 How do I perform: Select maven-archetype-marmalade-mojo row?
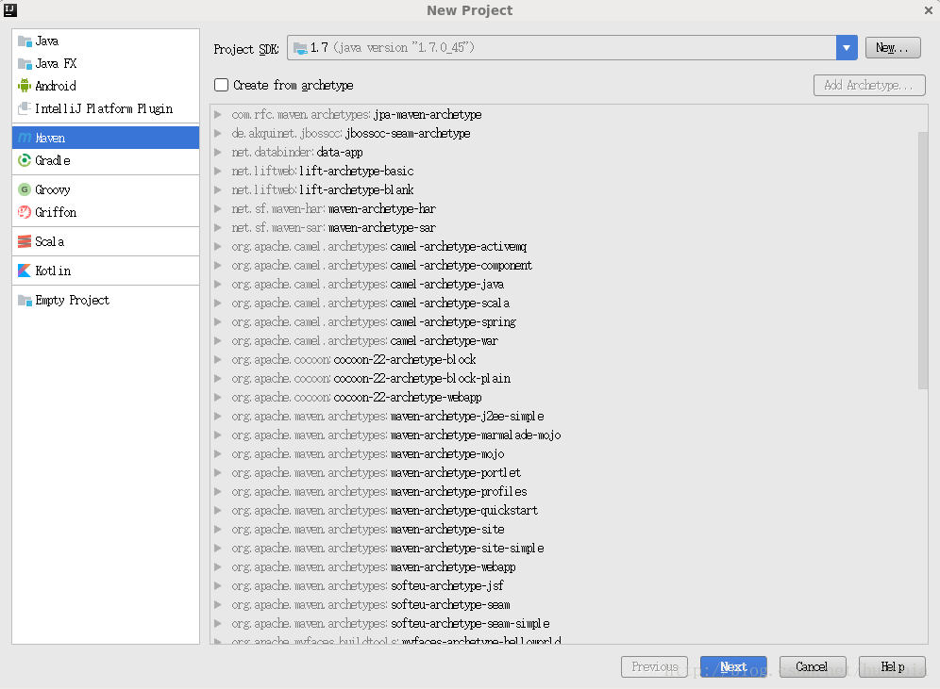(x=564, y=435)
